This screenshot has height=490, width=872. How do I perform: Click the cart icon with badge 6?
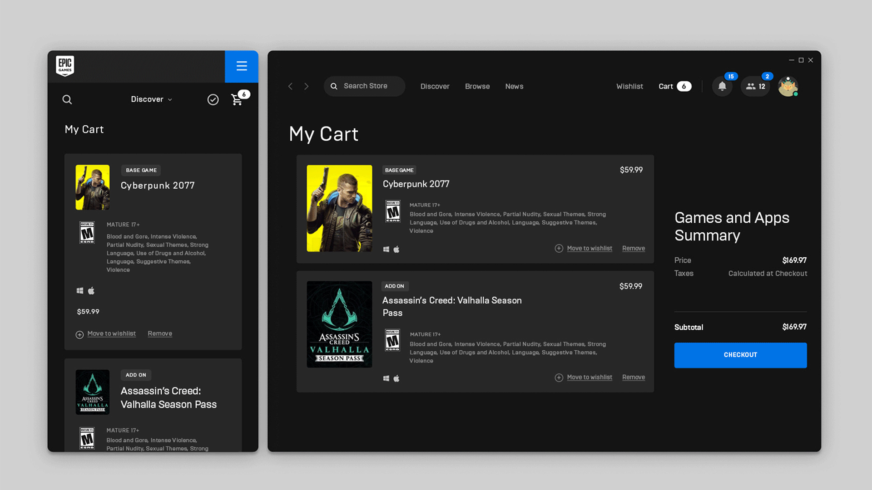click(x=237, y=99)
